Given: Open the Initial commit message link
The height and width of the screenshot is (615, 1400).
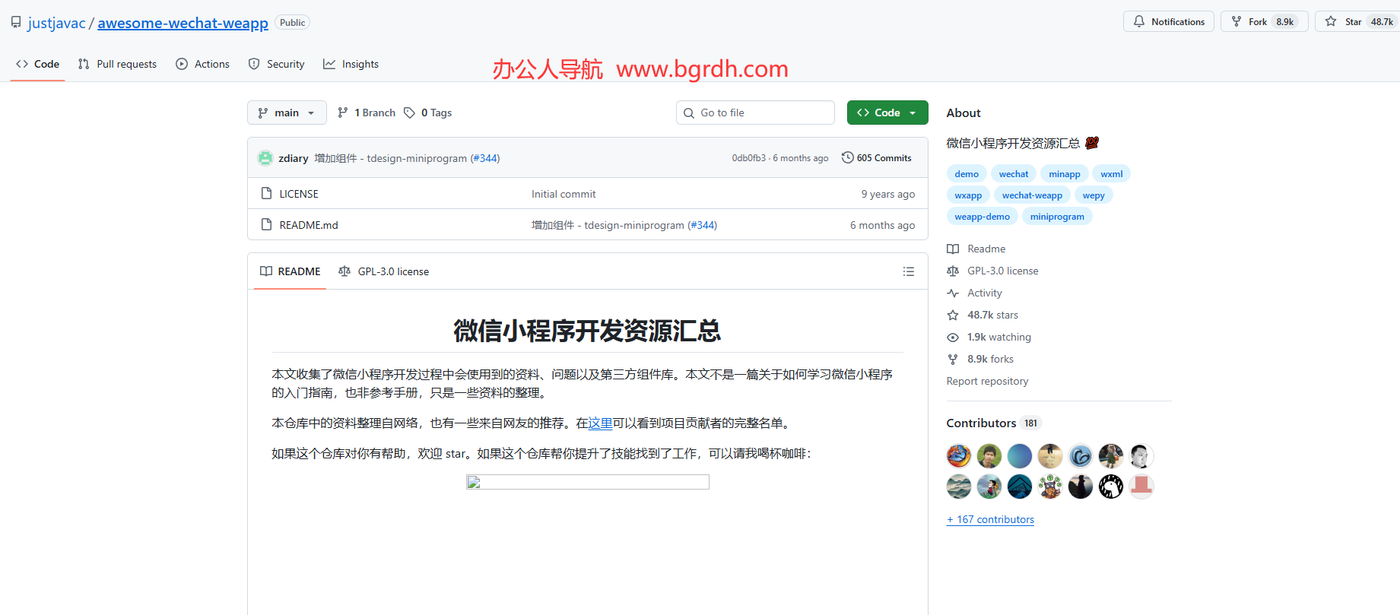Looking at the screenshot, I should tap(563, 194).
